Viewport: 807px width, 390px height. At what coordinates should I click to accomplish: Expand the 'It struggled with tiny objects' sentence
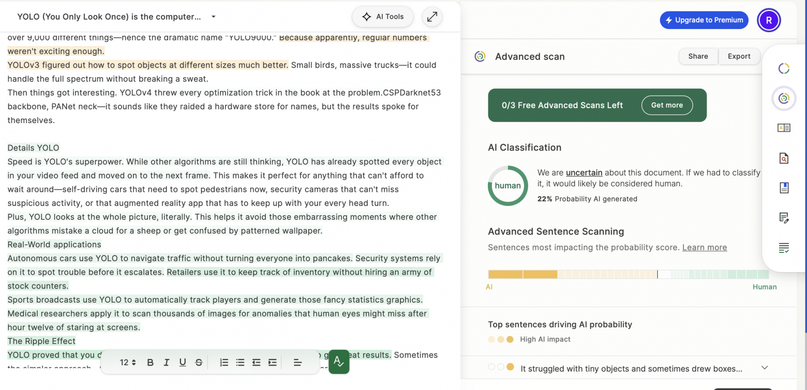click(x=765, y=368)
